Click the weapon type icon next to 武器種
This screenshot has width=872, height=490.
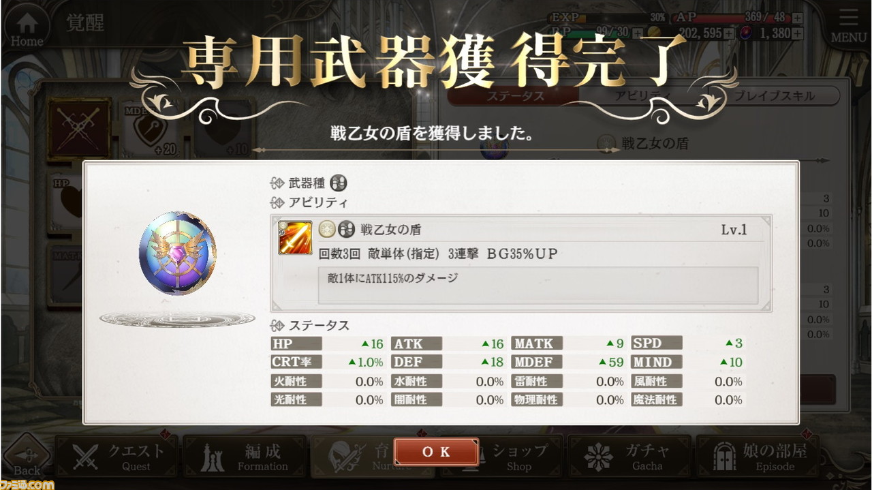point(339,183)
